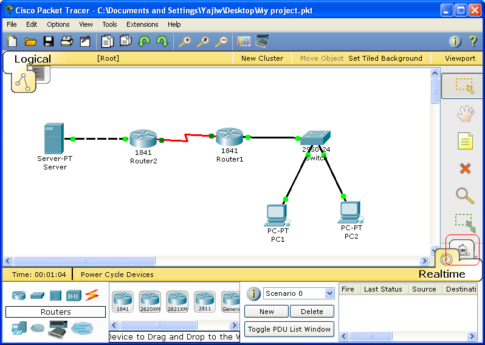Click Set Tiled Background
Image resolution: width=485 pixels, height=345 pixels.
click(x=385, y=58)
